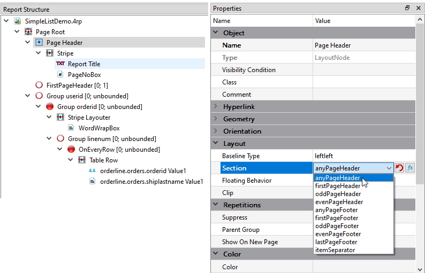
Task: Click the Stripe layout icon under Page Header
Action: pyautogui.click(x=50, y=53)
